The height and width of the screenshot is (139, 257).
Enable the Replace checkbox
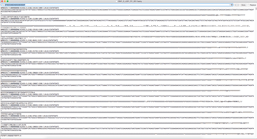(x=248, y=5)
